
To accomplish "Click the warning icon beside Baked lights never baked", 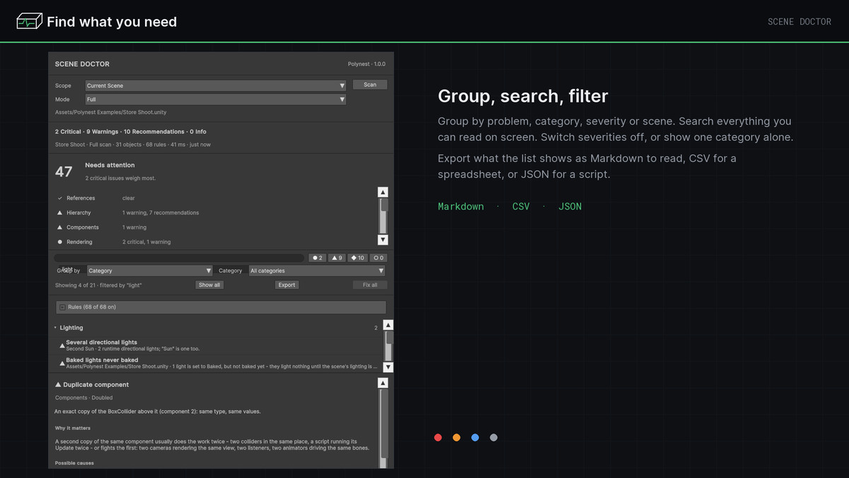I will [62, 363].
